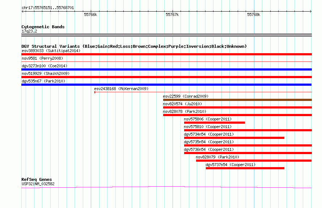Click the esv3893033 (Suktitipat2014) label
This screenshot has width=322, height=208.
pyautogui.click(x=51, y=51)
